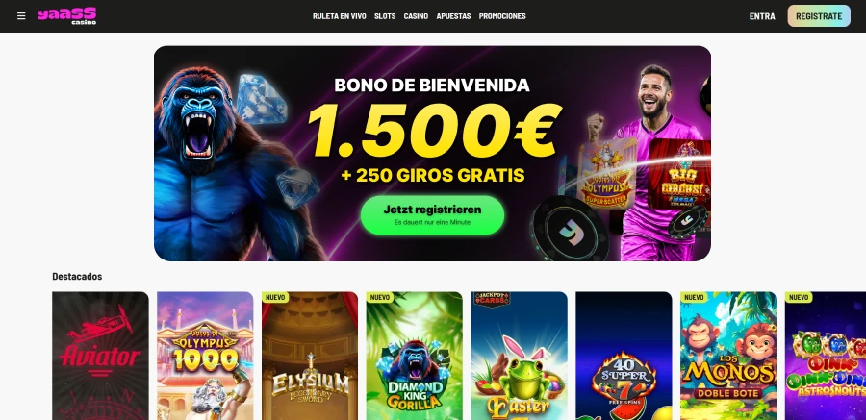Open Ruleta en Vivo section
The width and height of the screenshot is (866, 420).
pyautogui.click(x=339, y=16)
